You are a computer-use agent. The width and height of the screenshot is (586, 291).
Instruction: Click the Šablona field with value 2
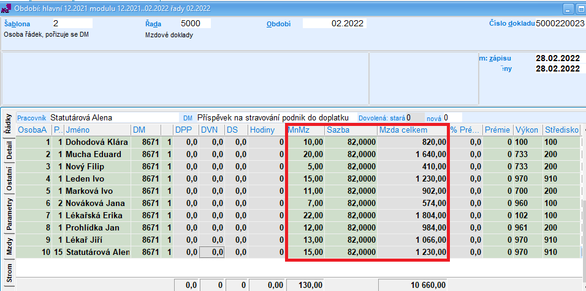click(72, 24)
